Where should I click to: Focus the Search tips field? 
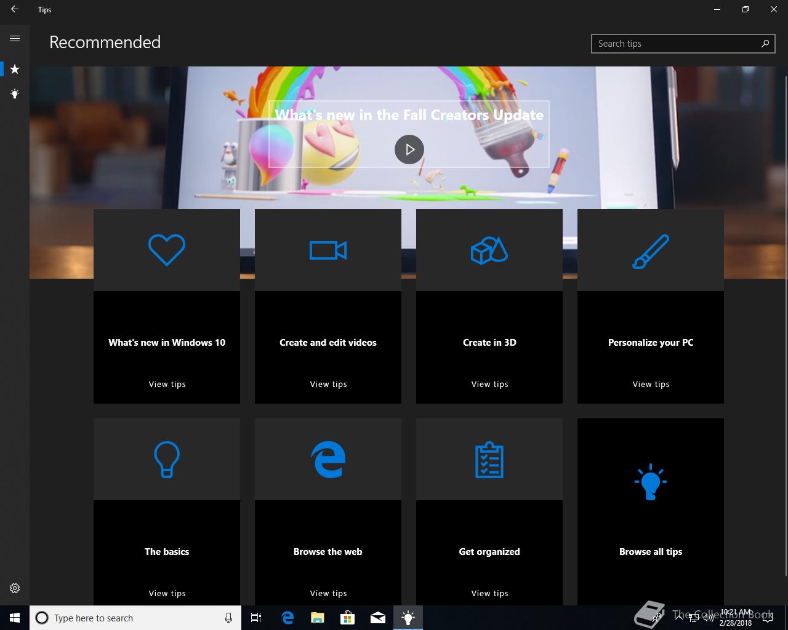(683, 44)
